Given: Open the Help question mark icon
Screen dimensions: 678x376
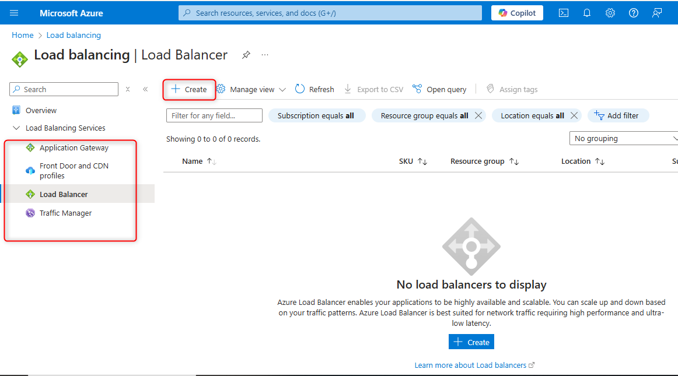Looking at the screenshot, I should (x=634, y=13).
